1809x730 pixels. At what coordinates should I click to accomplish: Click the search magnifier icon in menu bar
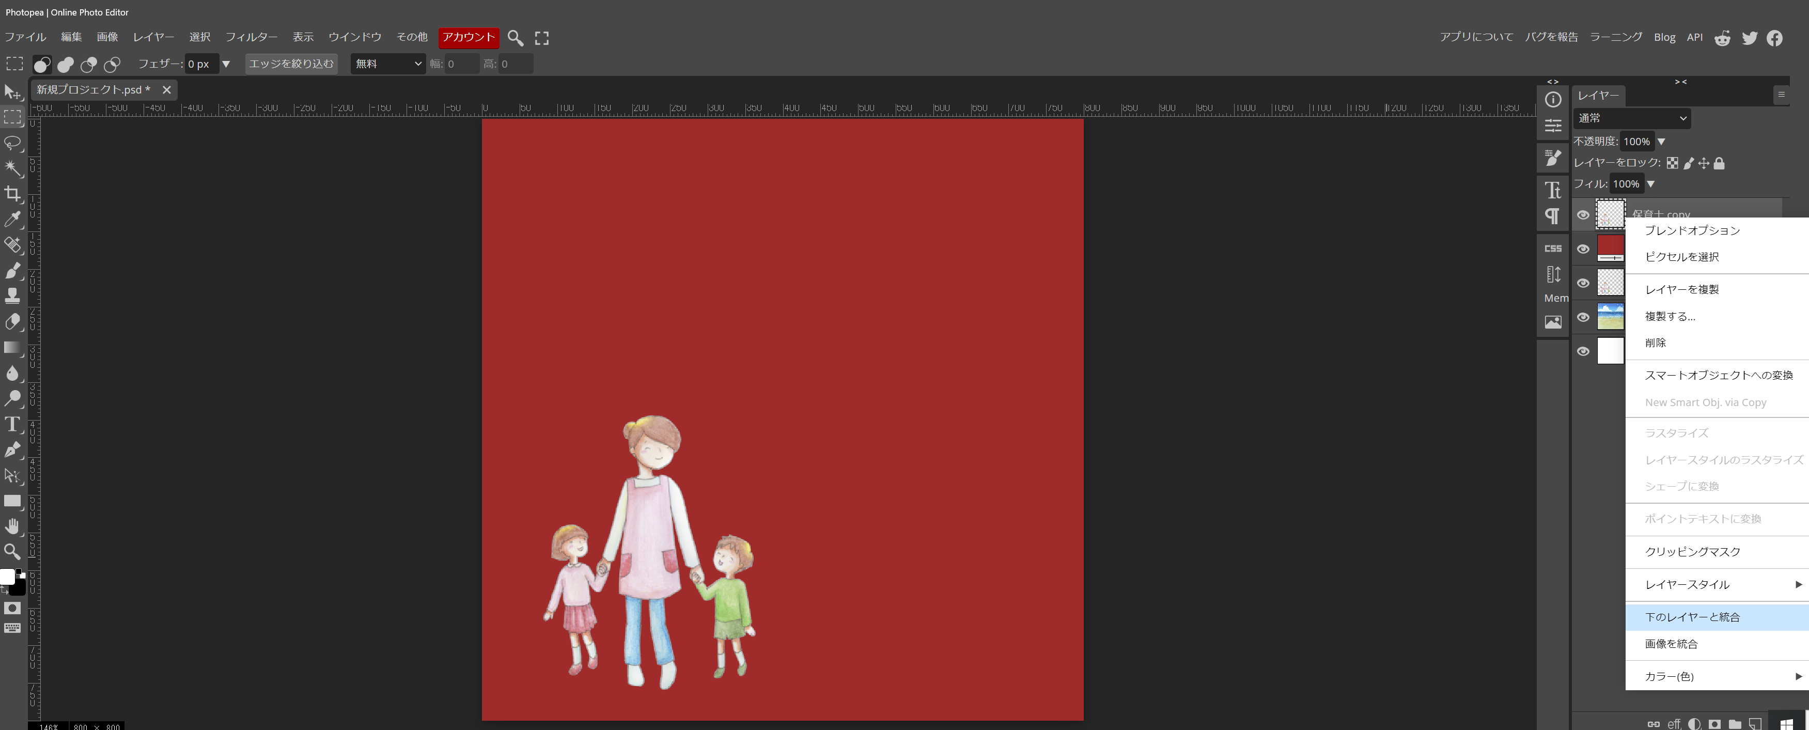coord(514,38)
